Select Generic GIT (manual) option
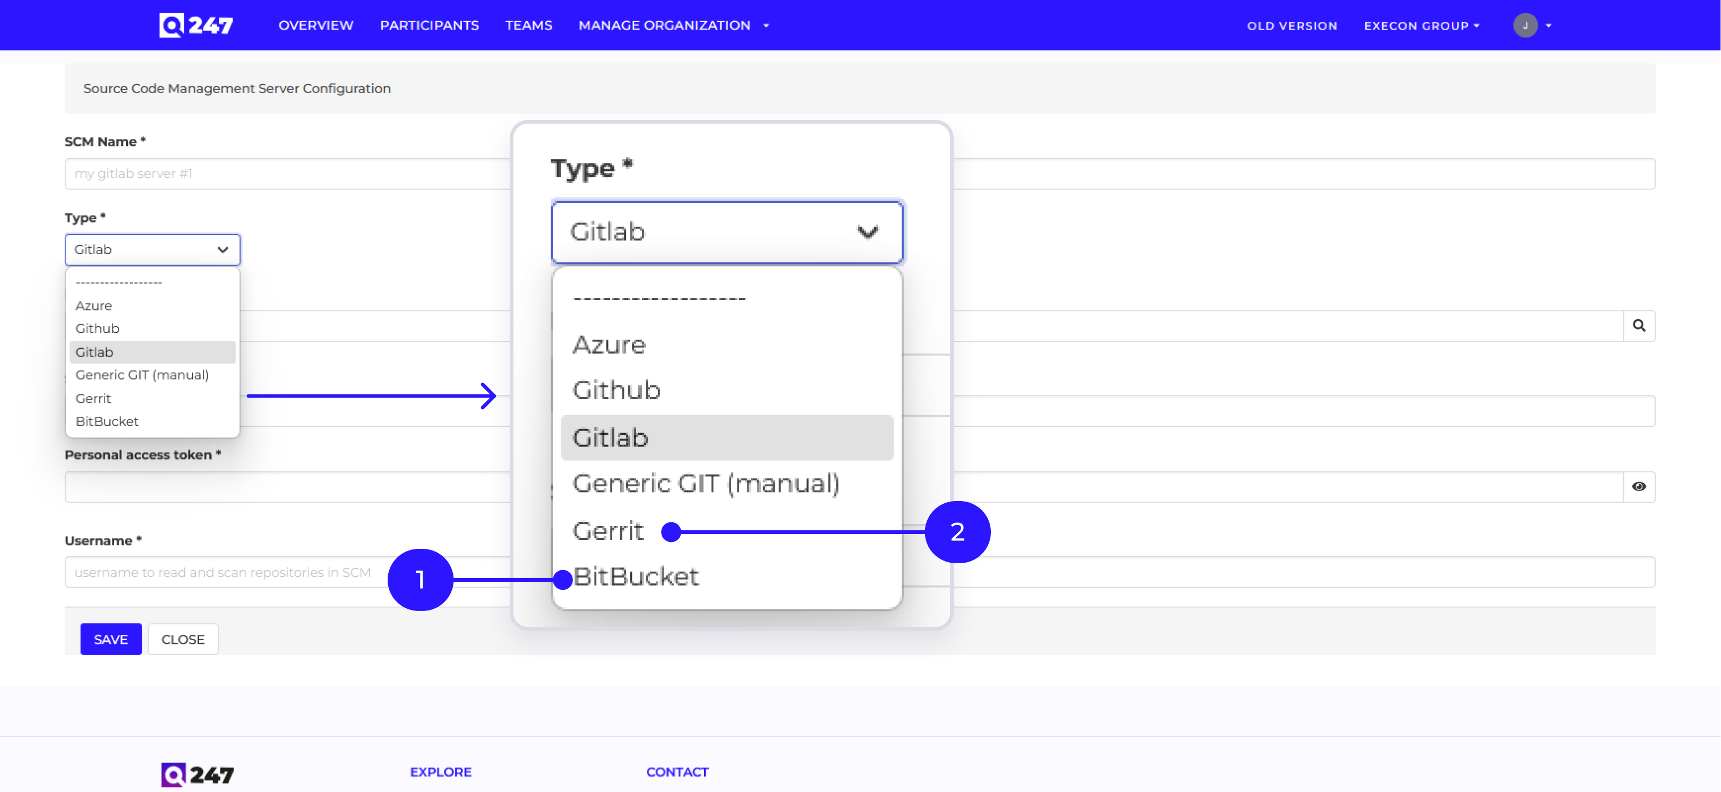The image size is (1721, 792). pyautogui.click(x=142, y=375)
